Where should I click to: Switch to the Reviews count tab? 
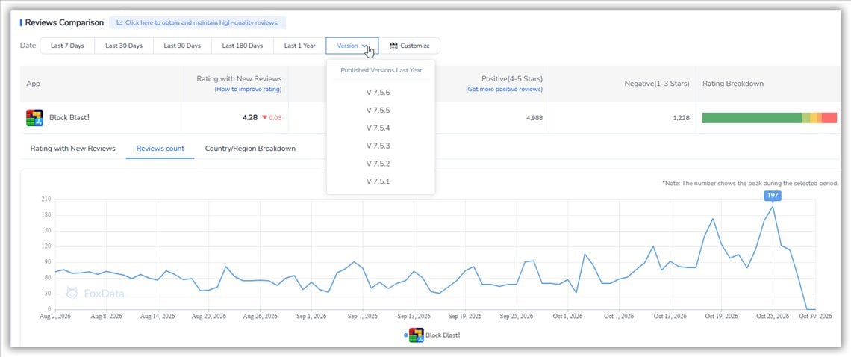[x=160, y=149]
